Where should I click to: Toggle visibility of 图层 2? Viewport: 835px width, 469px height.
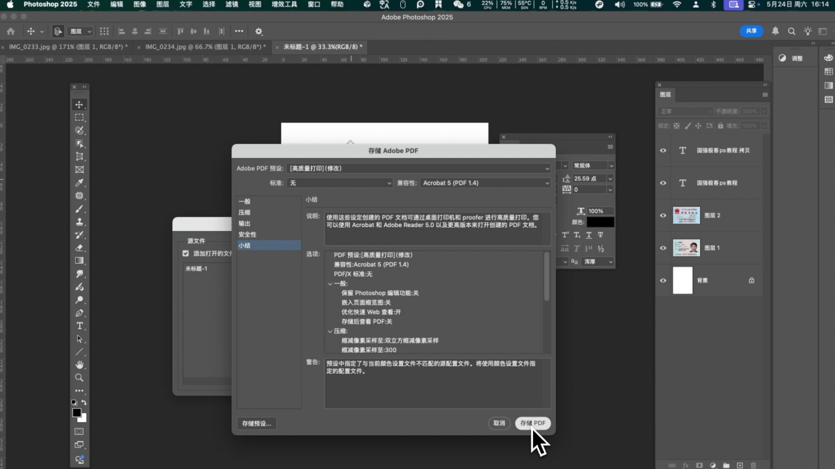663,215
